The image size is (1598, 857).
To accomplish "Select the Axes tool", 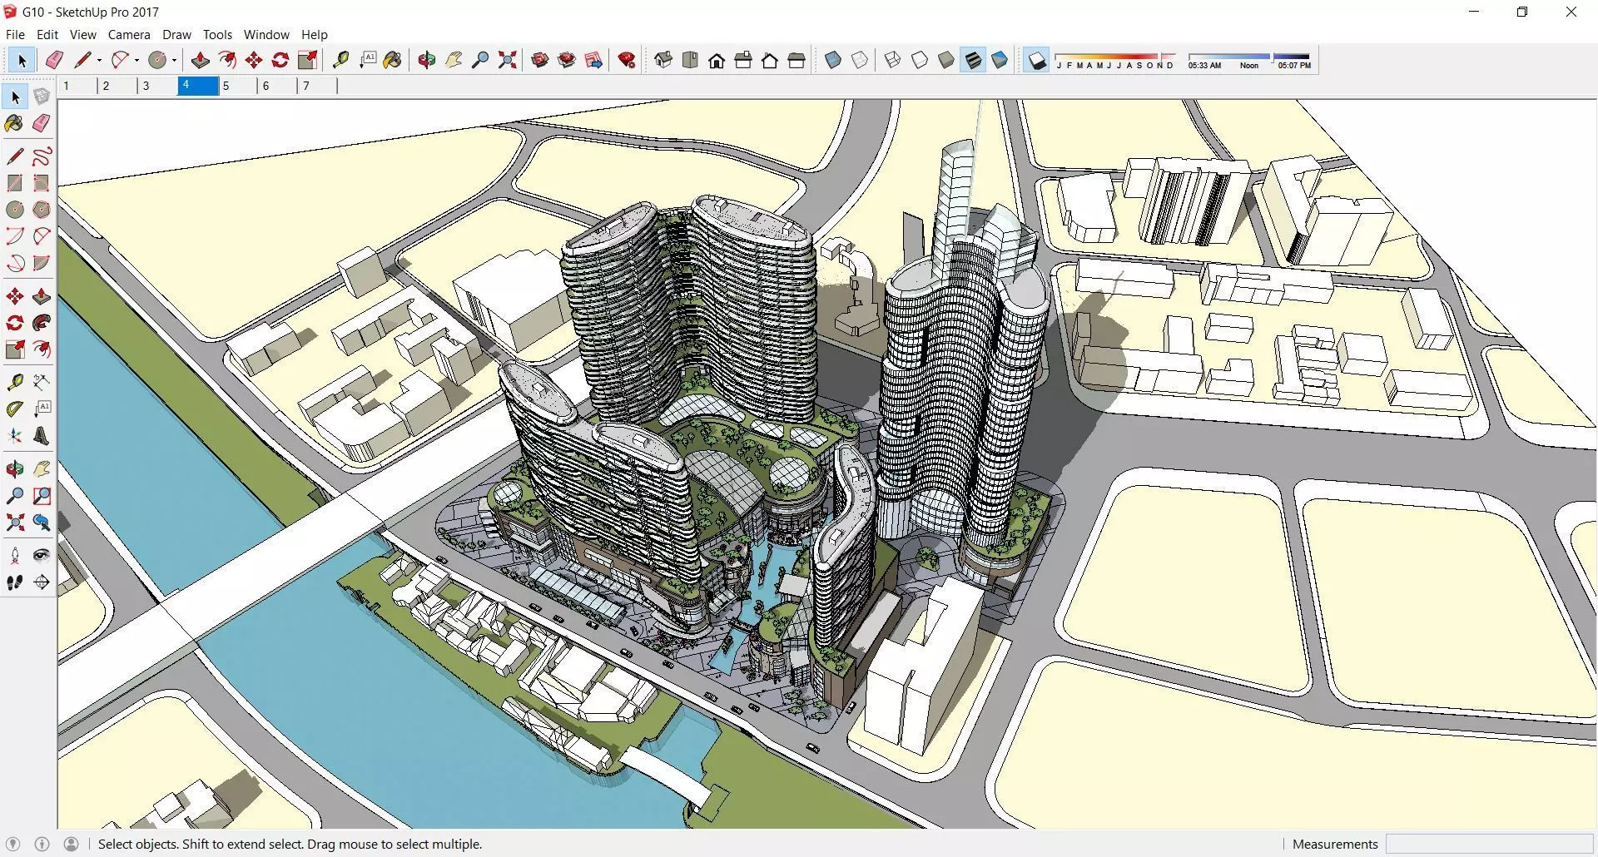I will pos(15,436).
